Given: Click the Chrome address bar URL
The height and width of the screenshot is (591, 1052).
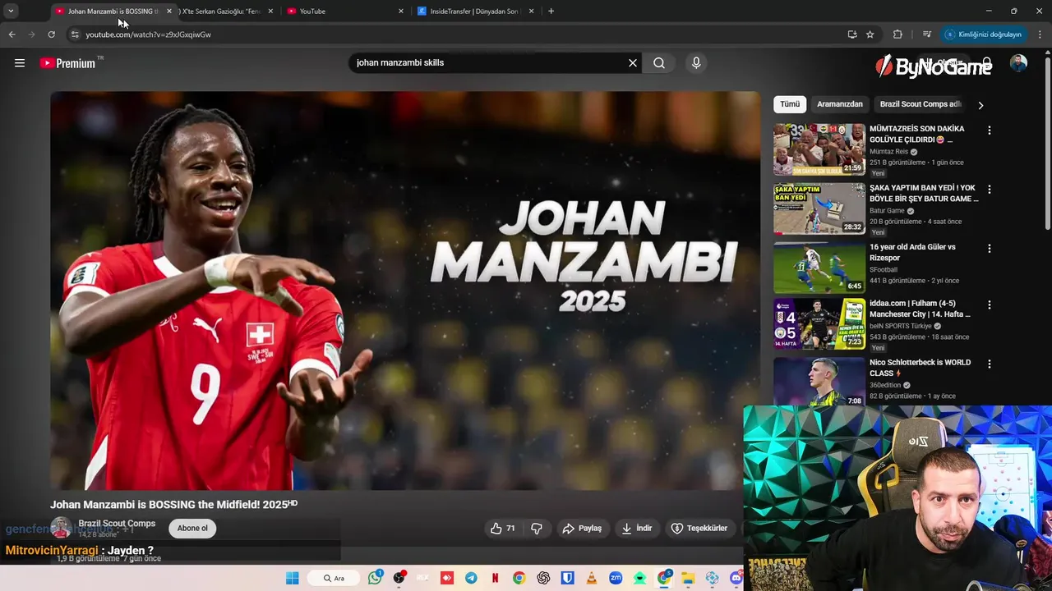Looking at the screenshot, I should tap(149, 34).
